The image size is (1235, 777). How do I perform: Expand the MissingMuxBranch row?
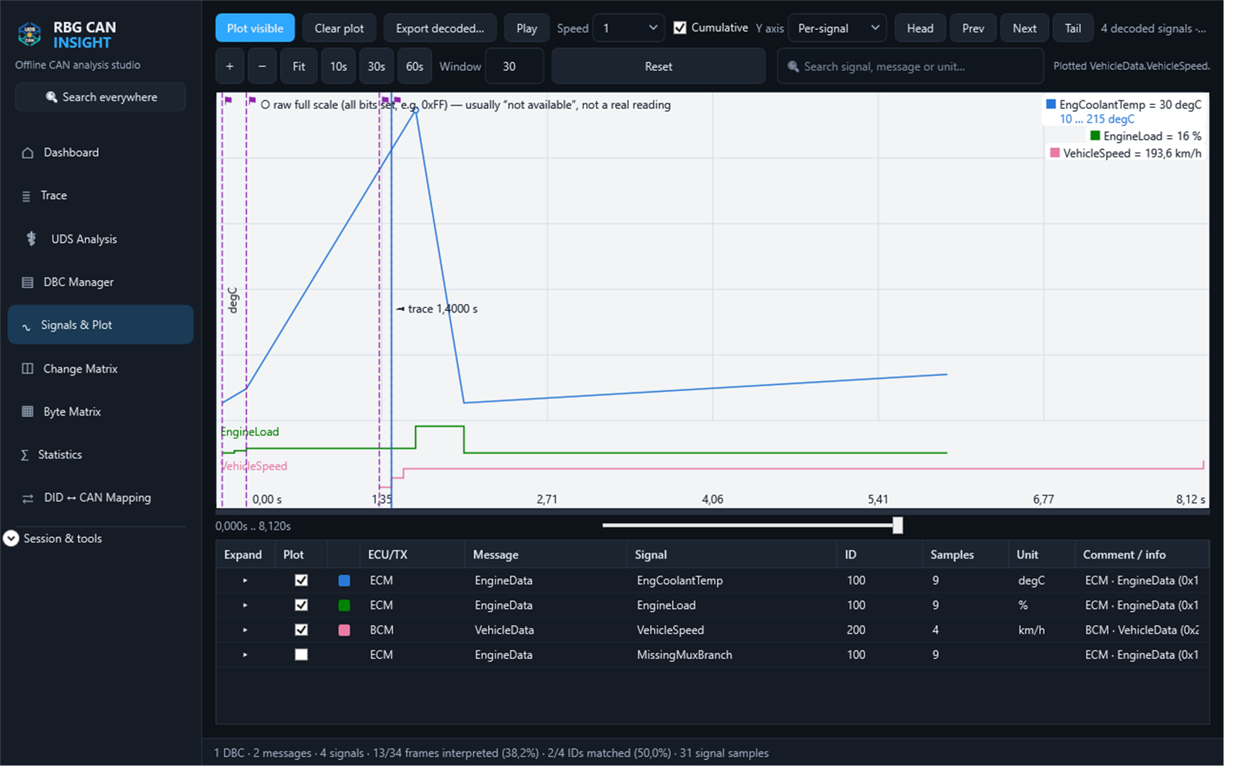click(x=245, y=654)
